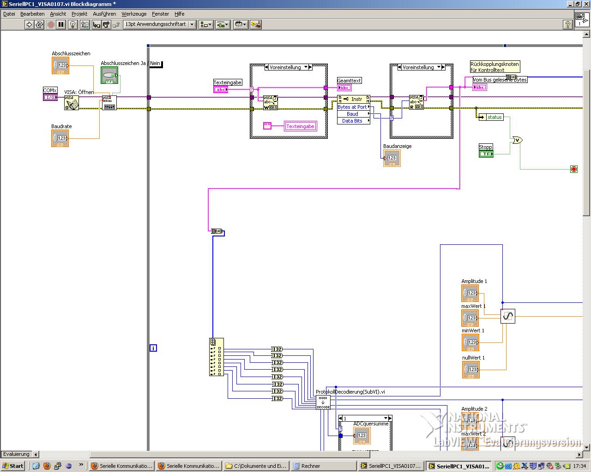Click the Windows Start button
591x472 pixels.
click(12, 466)
